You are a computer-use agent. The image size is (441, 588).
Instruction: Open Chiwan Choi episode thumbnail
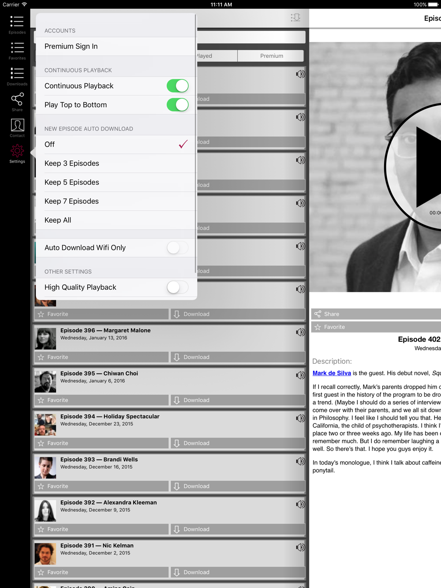tap(45, 382)
